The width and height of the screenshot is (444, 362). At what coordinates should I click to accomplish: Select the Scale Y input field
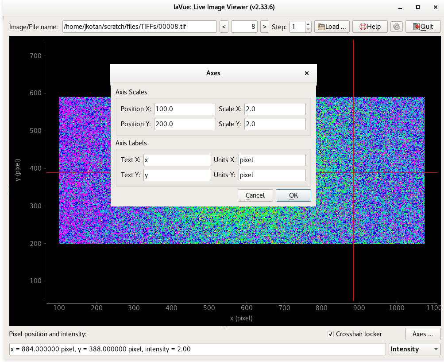[274, 124]
